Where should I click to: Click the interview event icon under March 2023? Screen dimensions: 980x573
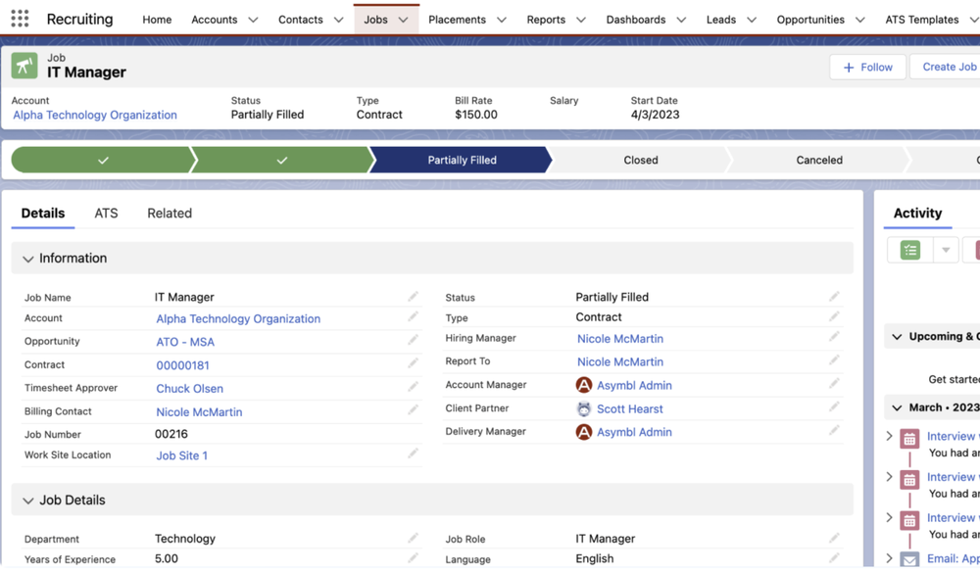pos(908,436)
